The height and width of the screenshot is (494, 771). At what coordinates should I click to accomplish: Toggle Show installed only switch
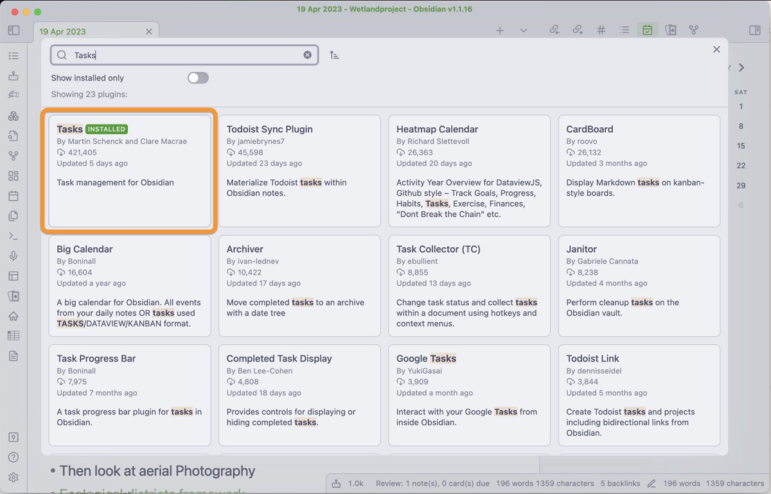(198, 78)
